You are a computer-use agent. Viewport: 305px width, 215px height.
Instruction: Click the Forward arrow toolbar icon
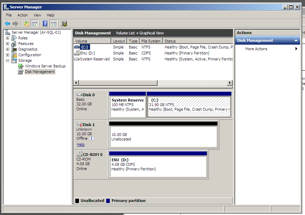[x=15, y=24]
